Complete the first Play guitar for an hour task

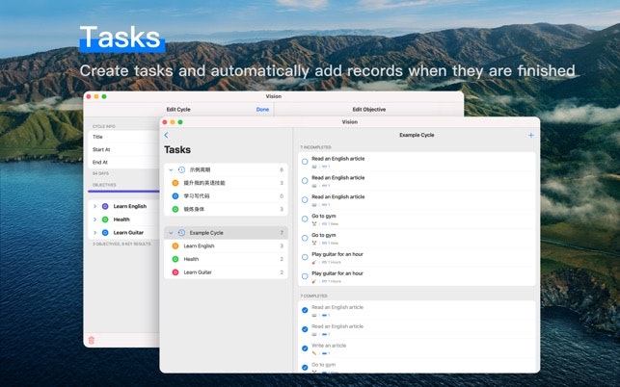[305, 257]
